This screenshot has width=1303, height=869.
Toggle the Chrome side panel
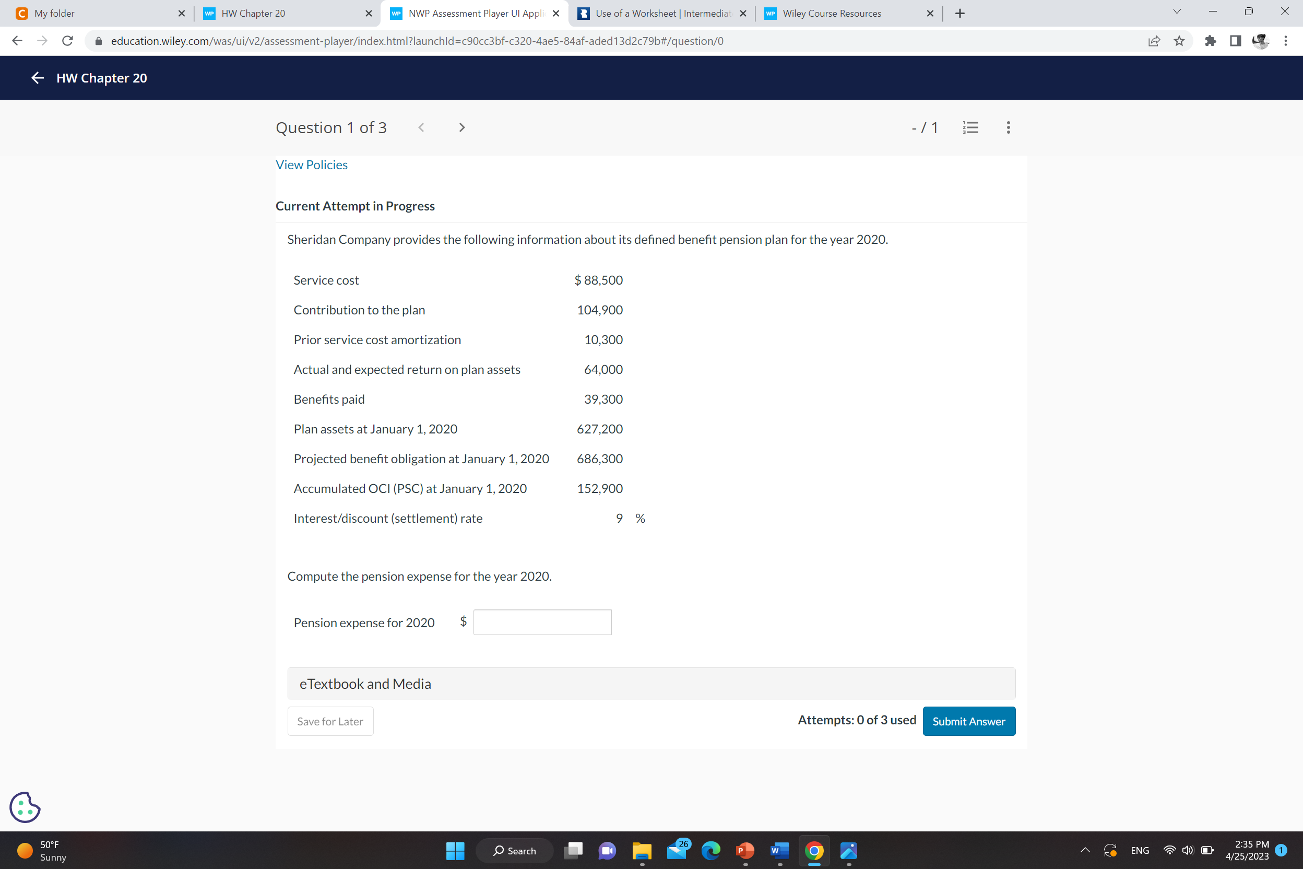[x=1235, y=41]
